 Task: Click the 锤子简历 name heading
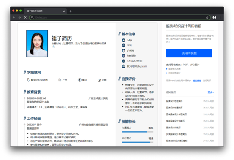[x=62, y=38]
